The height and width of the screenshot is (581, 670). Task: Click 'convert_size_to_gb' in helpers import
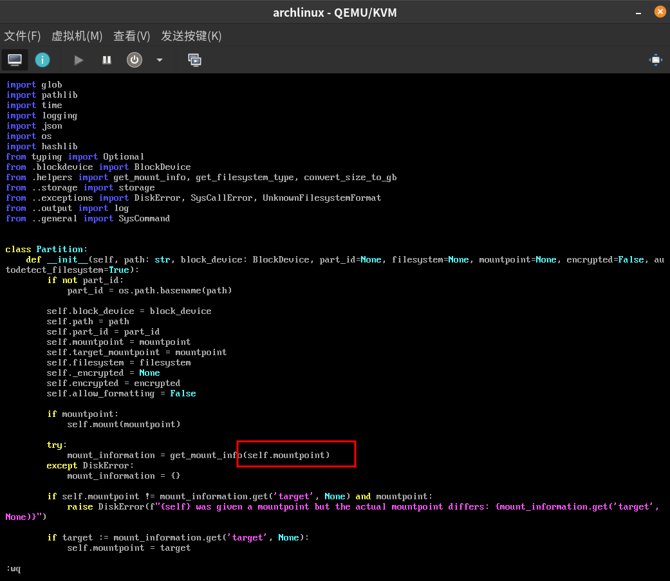pyautogui.click(x=350, y=178)
